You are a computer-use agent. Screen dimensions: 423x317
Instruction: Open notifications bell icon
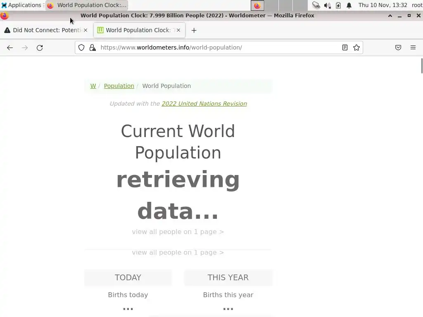[x=349, y=5]
